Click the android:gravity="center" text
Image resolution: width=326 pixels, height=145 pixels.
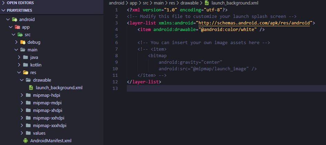coord(191,62)
